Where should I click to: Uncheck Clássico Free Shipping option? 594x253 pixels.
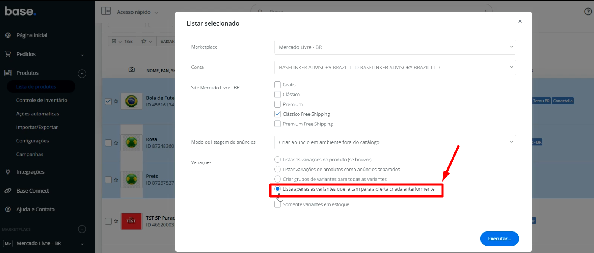point(278,114)
